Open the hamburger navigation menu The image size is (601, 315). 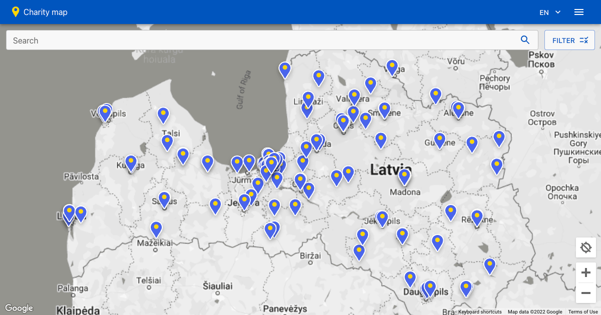pyautogui.click(x=579, y=12)
